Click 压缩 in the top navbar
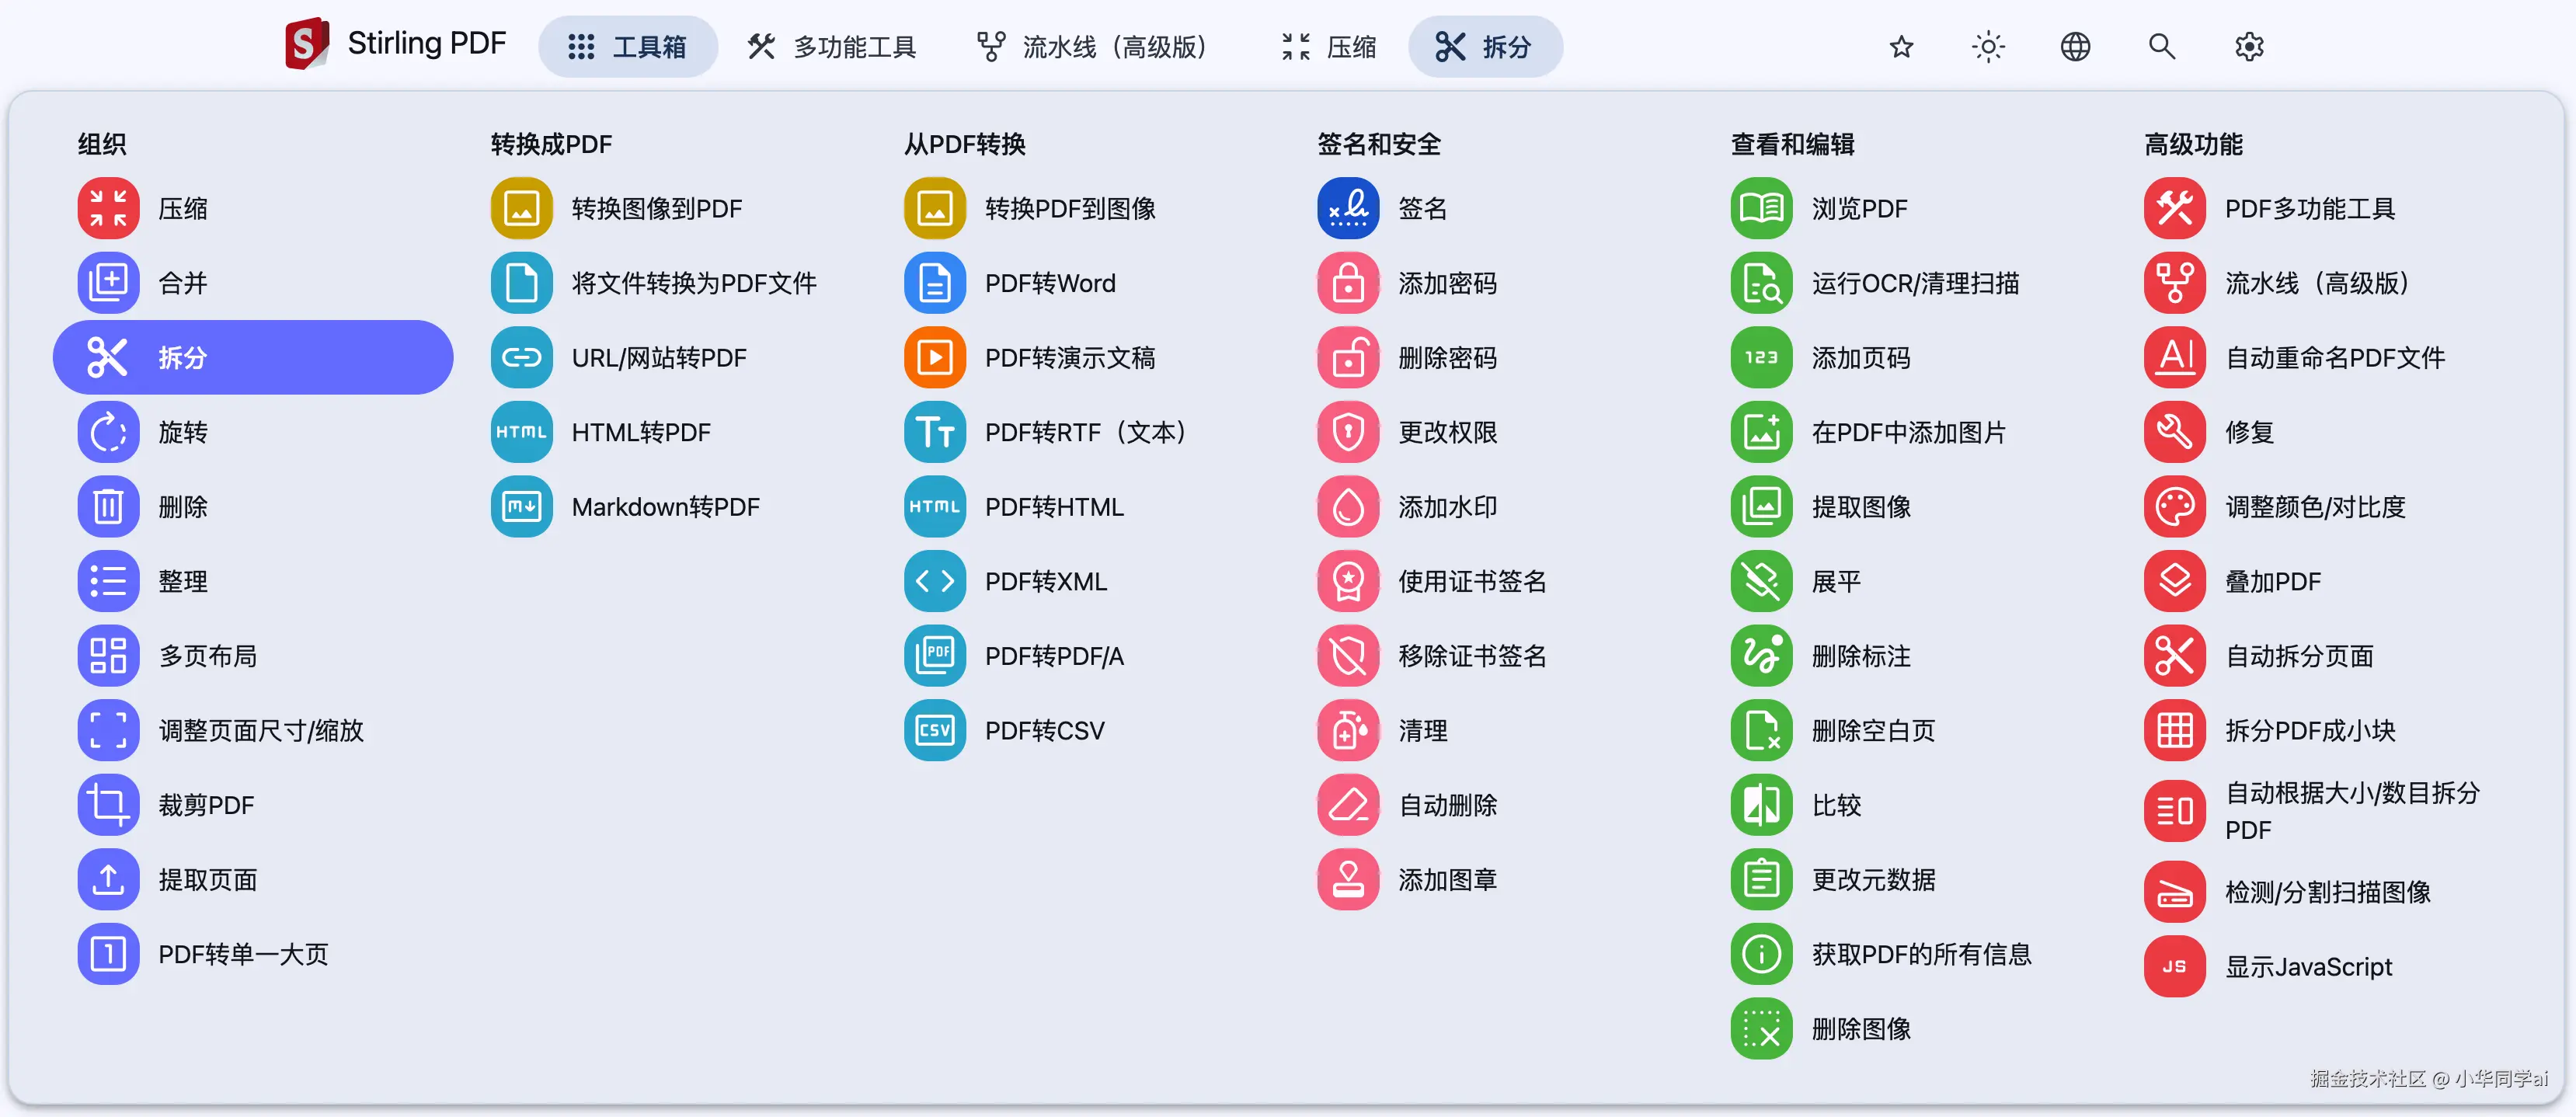 tap(1329, 46)
